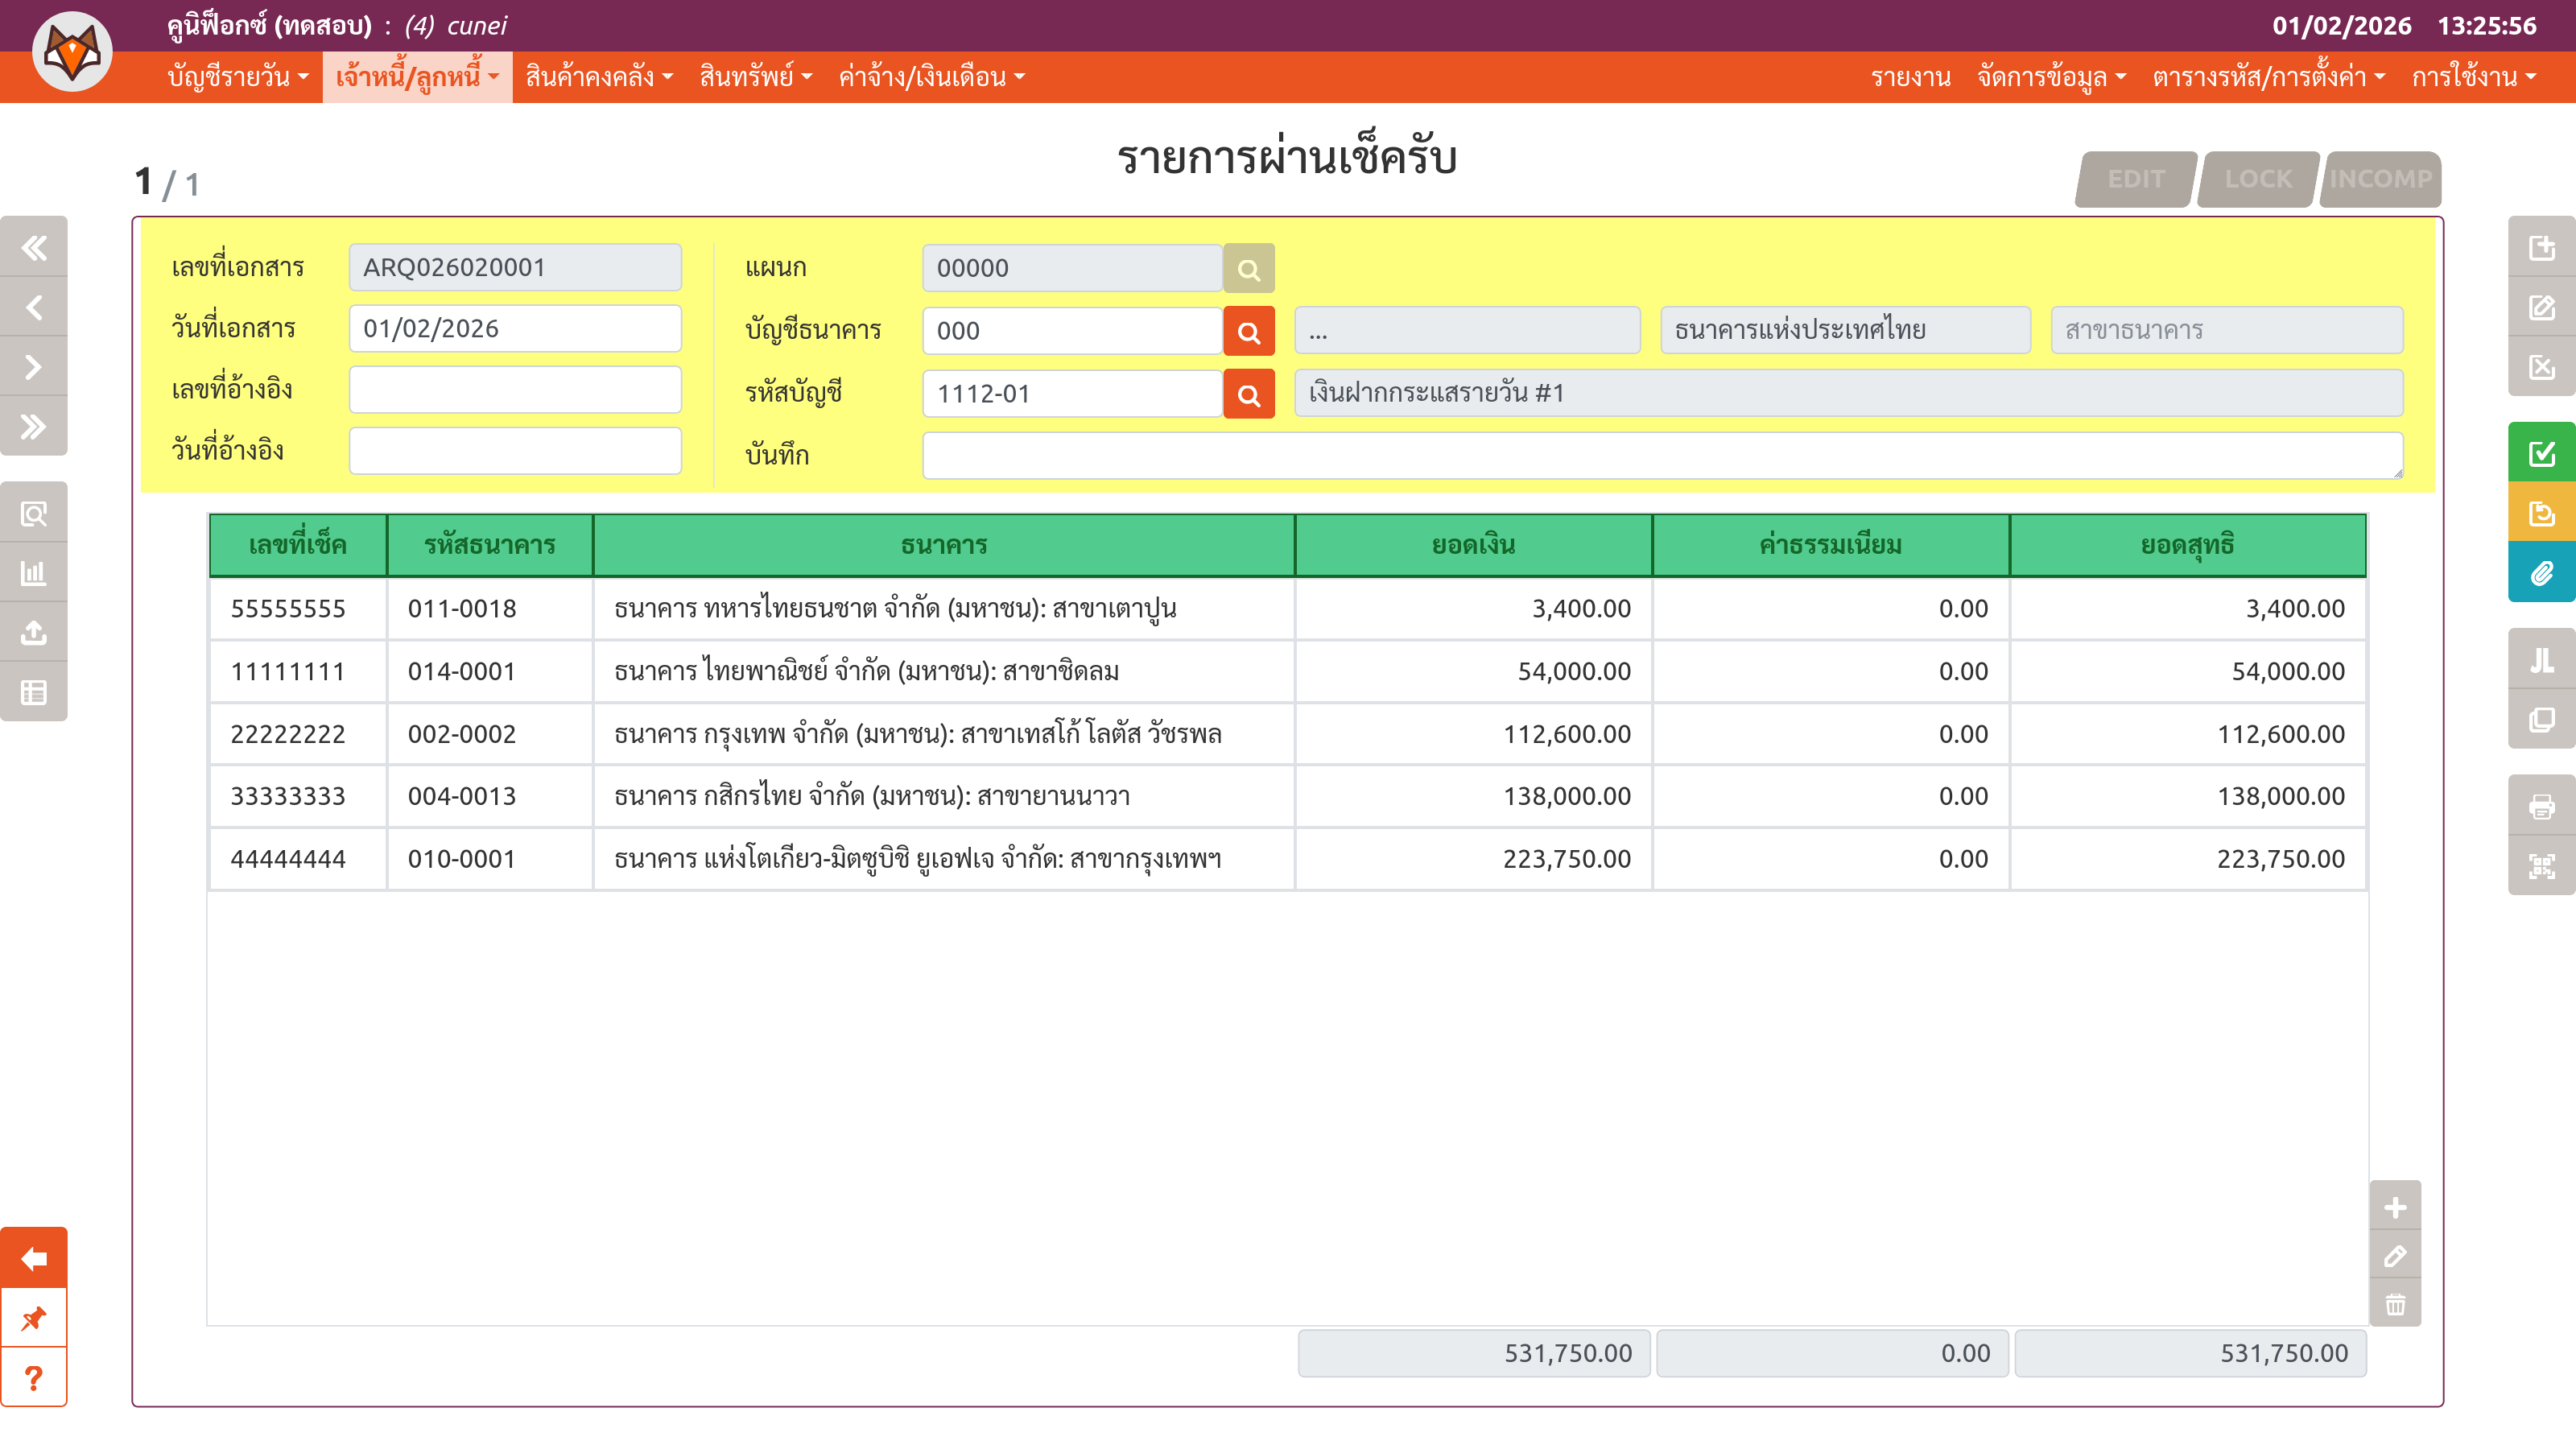Go to next record arrow
This screenshot has width=2576, height=1449.
pyautogui.click(x=34, y=367)
